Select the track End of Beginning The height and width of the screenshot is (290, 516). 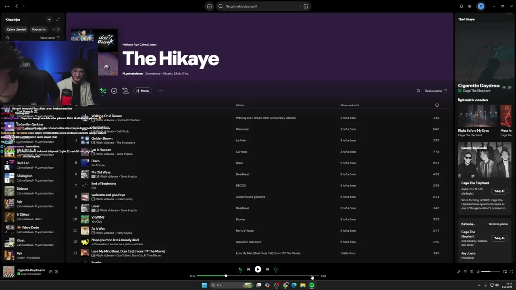(x=104, y=184)
